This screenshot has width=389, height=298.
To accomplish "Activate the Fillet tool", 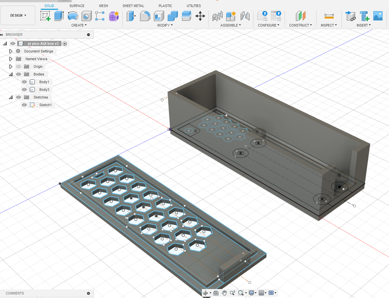I will pyautogui.click(x=145, y=16).
